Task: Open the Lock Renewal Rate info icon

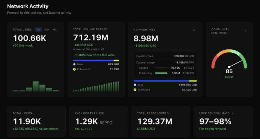Action: point(232,113)
